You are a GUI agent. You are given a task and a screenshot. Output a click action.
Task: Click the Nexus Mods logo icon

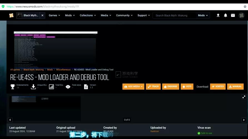tap(11, 15)
